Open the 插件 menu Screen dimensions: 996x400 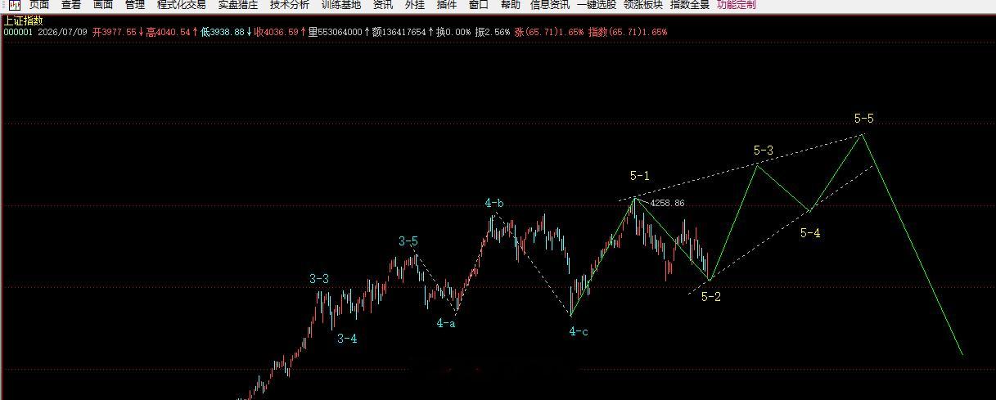click(447, 4)
